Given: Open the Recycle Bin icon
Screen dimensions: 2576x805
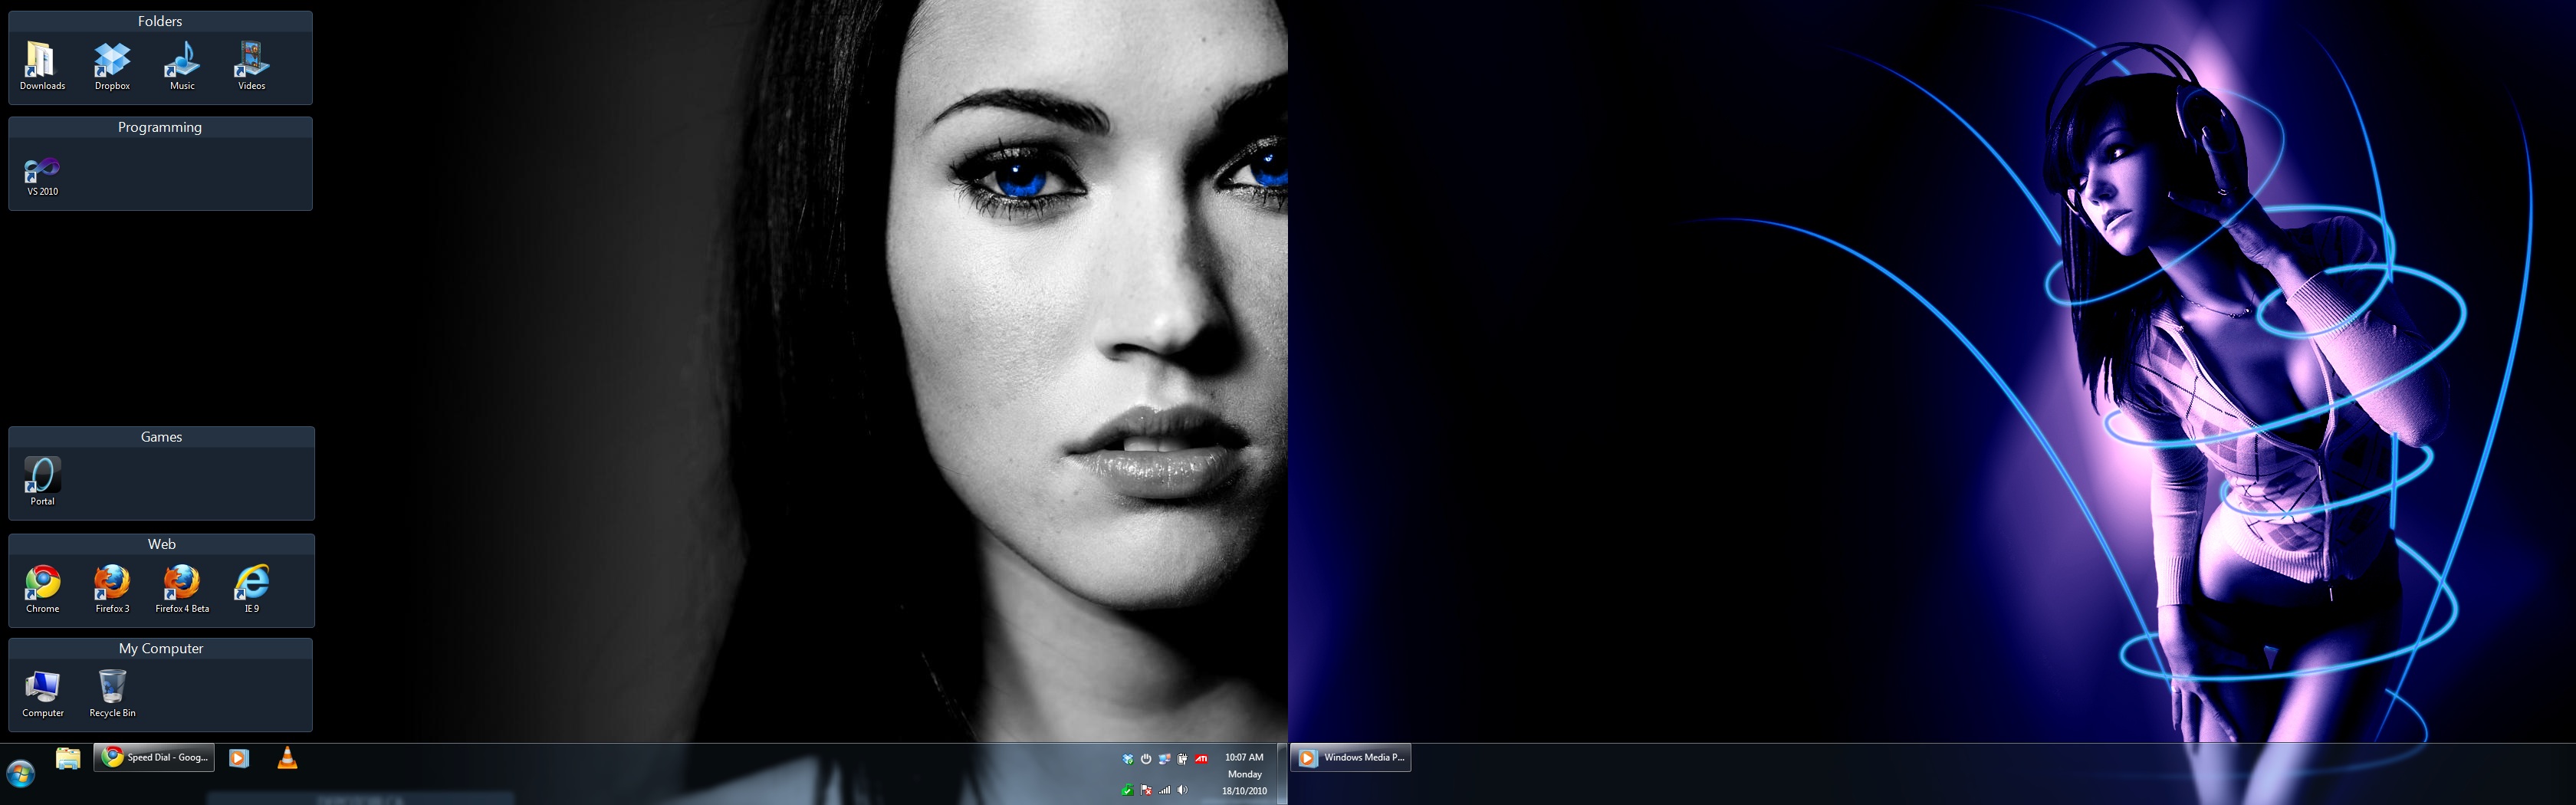Looking at the screenshot, I should (112, 693).
